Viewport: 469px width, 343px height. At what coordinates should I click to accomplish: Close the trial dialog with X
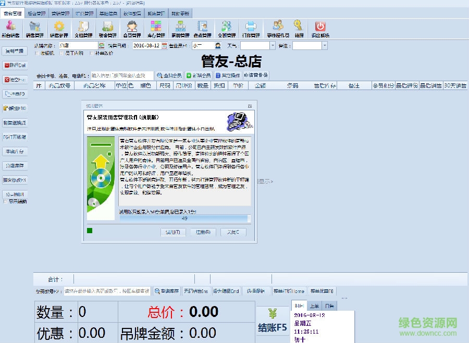pos(250,106)
